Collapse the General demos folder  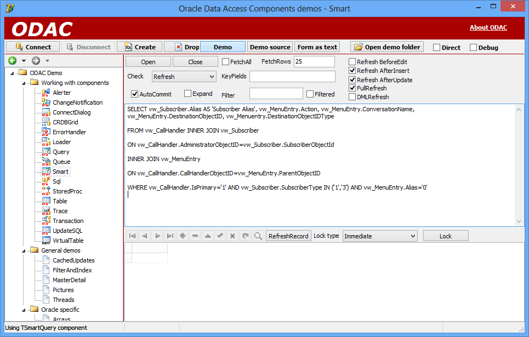24,250
